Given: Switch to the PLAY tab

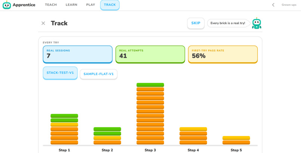Looking at the screenshot, I should coord(91,5).
